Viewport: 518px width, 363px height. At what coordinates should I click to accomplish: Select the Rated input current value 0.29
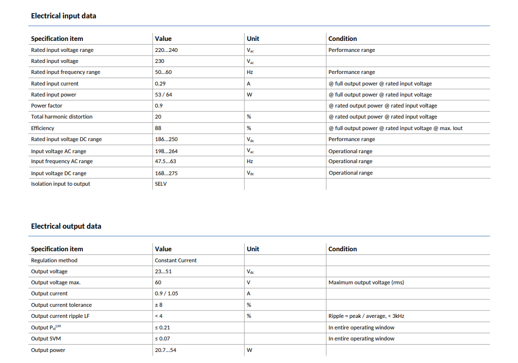pos(160,83)
